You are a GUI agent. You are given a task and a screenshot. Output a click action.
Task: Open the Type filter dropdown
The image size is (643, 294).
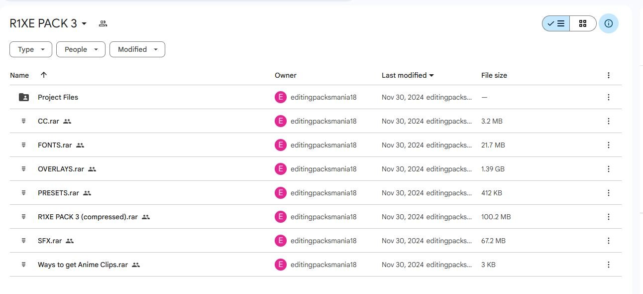tap(31, 49)
